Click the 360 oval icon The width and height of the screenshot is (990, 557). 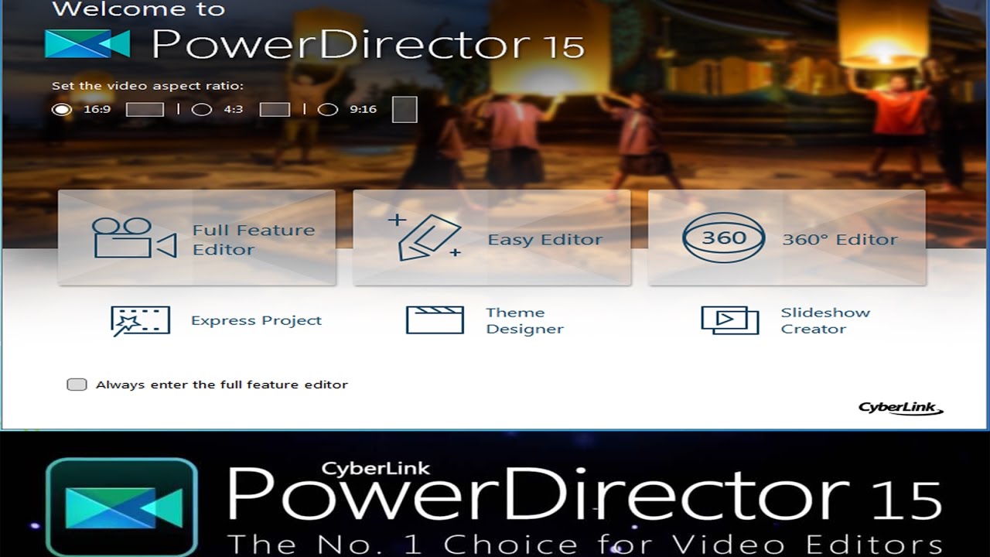[x=724, y=238]
